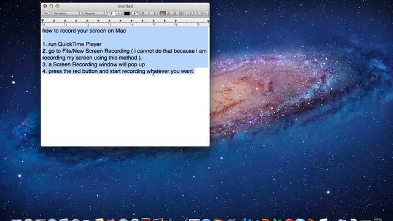This screenshot has width=393, height=221.
Task: Open the Helvetica font family dropdown
Action: click(67, 14)
